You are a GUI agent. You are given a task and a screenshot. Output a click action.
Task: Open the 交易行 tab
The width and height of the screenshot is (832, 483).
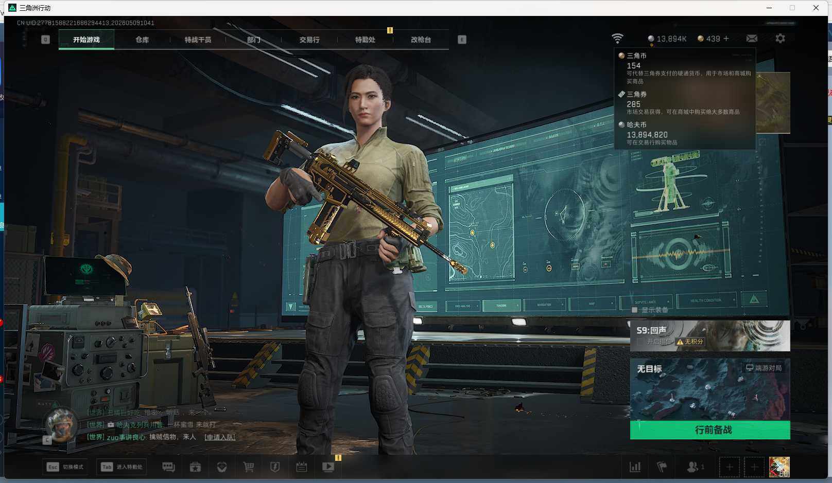pos(309,40)
